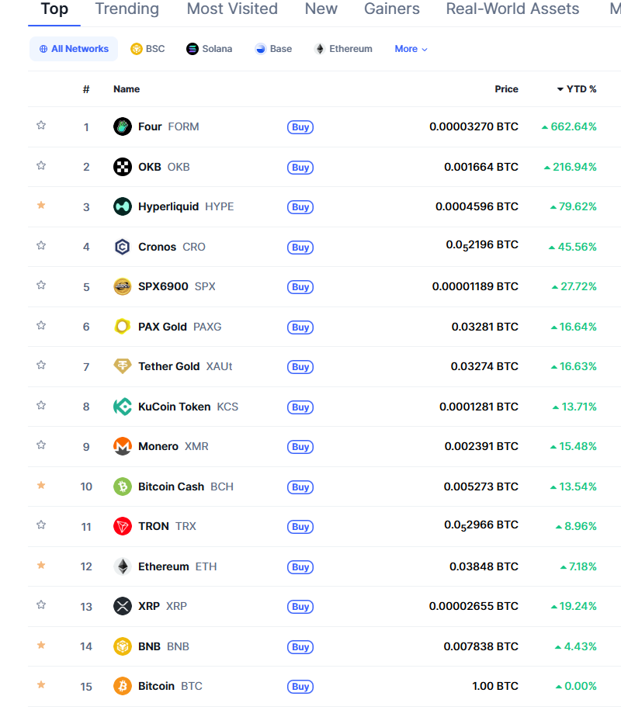Click the Buy button for SPX6900
This screenshot has height=717, width=621.
300,286
